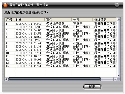Select the row with time 11:47:52
The height and width of the screenshot is (94, 125).
[x=61, y=63]
